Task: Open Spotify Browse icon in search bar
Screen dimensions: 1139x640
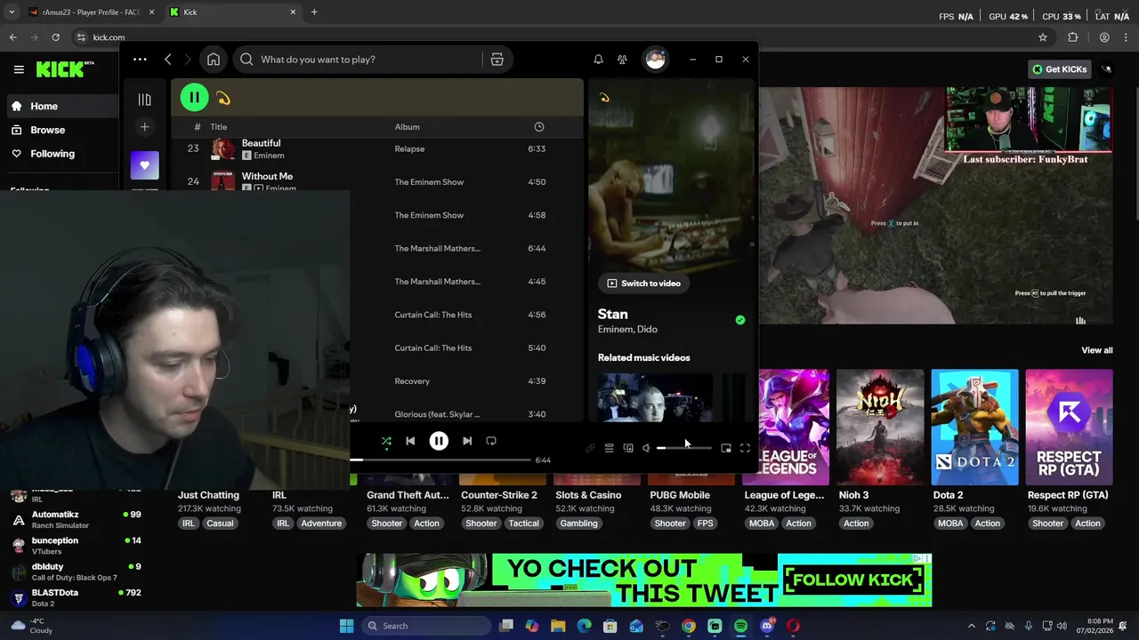Action: 497,60
